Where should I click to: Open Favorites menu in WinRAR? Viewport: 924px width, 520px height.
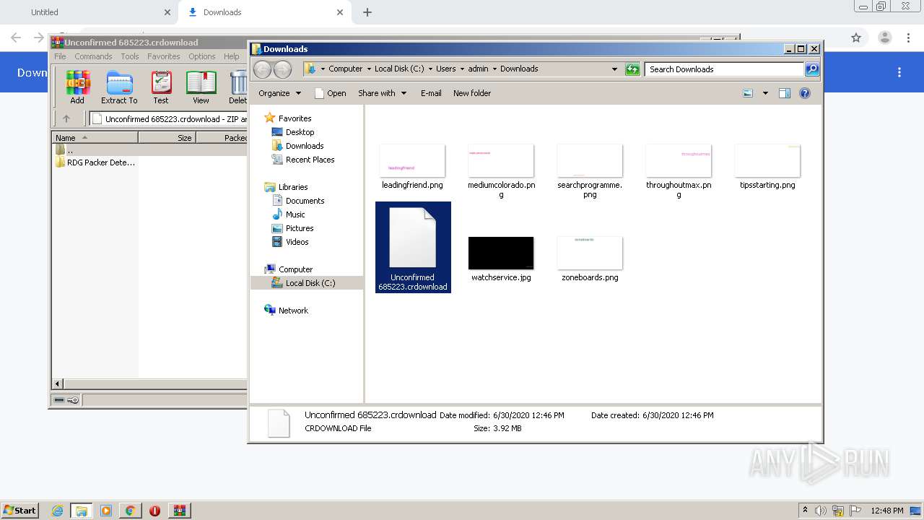164,56
